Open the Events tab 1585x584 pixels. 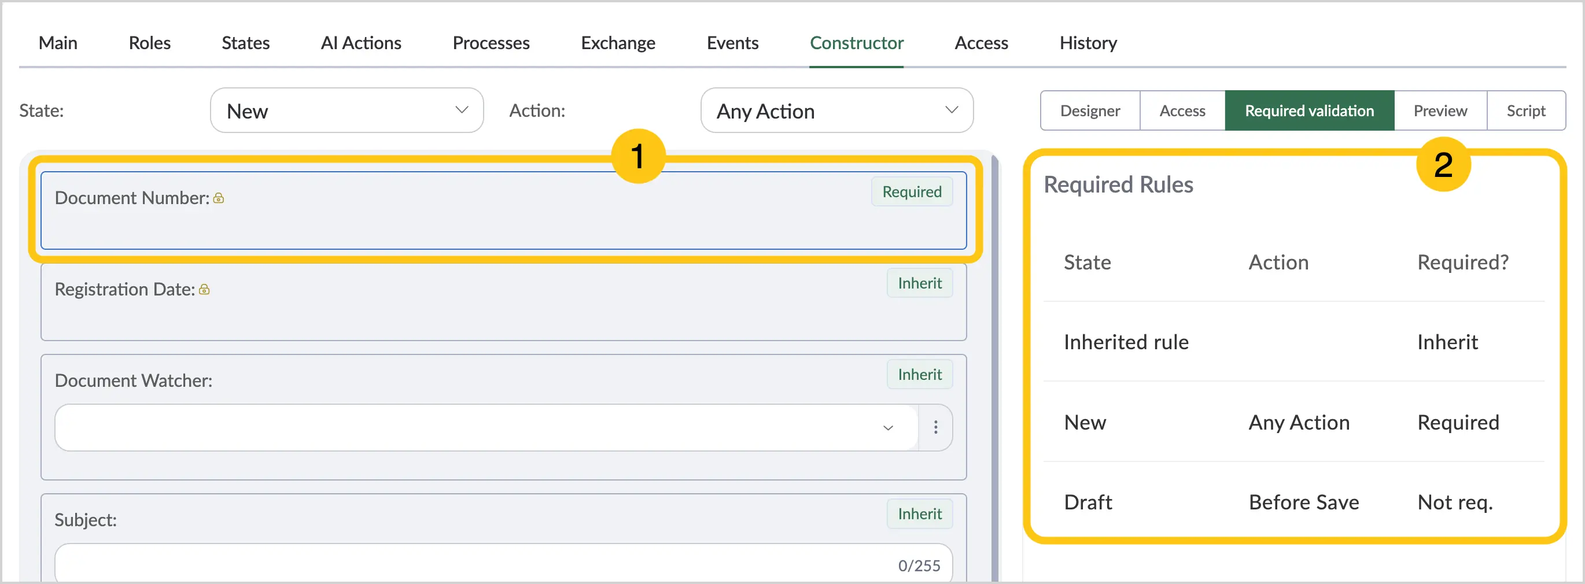coord(732,42)
